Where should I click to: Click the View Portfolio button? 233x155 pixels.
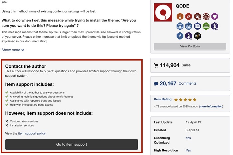[190, 46]
